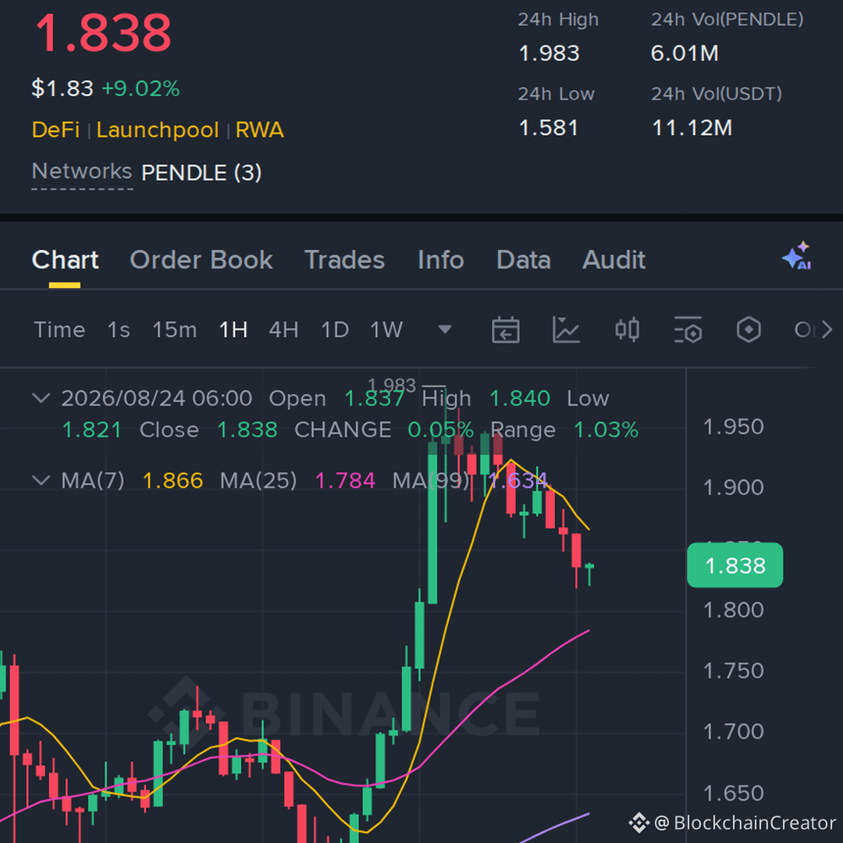This screenshot has width=843, height=843.
Task: Expand the more time intervals dropdown arrow
Action: click(445, 329)
